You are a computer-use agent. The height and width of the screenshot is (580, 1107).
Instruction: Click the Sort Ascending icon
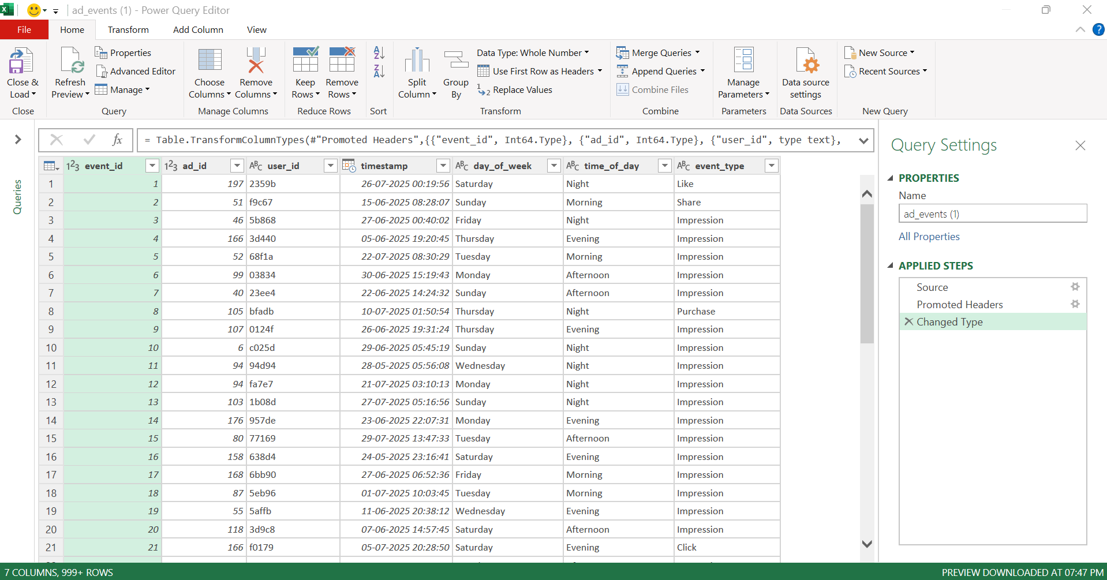pos(379,53)
